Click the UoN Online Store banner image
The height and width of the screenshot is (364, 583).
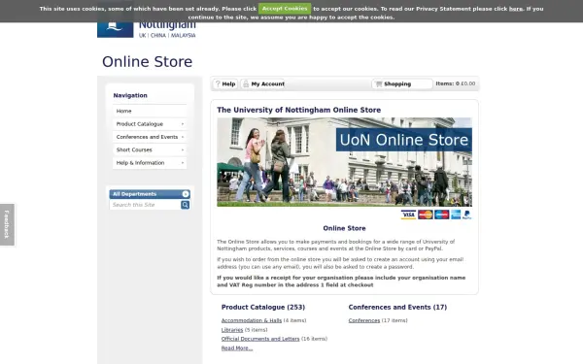[x=344, y=162]
